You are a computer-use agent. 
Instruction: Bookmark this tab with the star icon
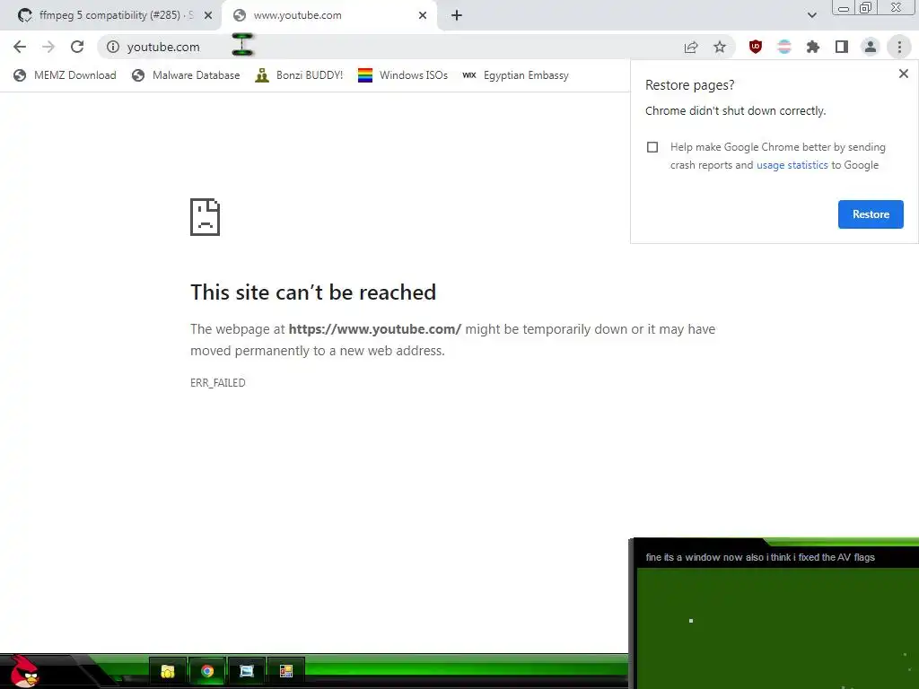(720, 47)
